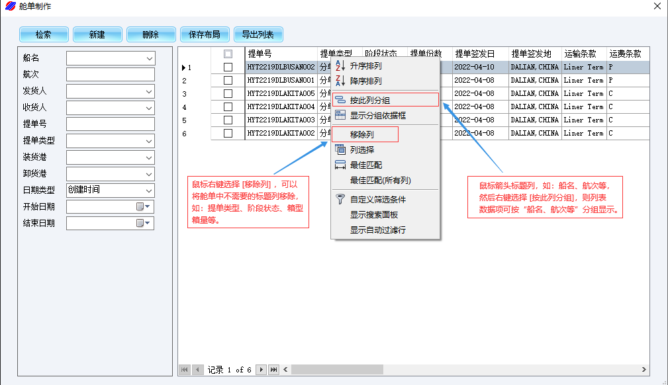Expand the 船名 dropdown list
Screen dimensions: 668x385
(149, 58)
